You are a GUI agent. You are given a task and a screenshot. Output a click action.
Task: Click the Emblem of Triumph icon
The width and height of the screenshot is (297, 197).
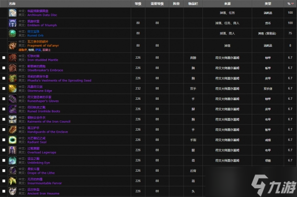pos(13,23)
